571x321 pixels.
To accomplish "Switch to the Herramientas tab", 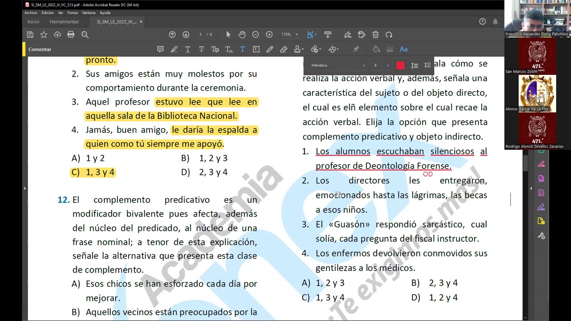I will click(x=64, y=21).
